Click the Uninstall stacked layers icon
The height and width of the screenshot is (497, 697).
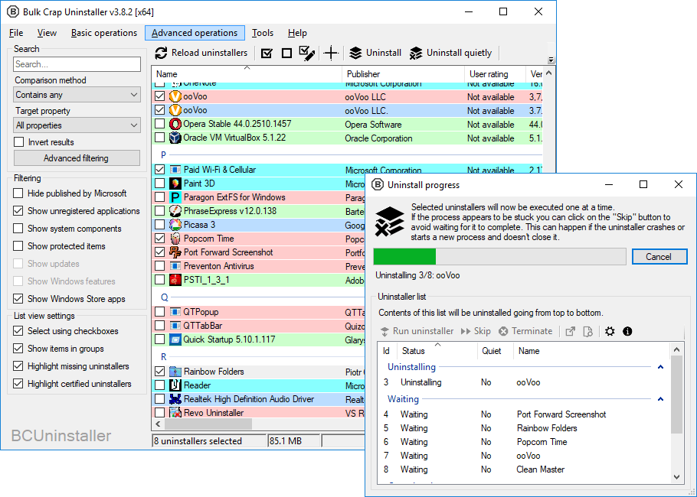pos(355,54)
